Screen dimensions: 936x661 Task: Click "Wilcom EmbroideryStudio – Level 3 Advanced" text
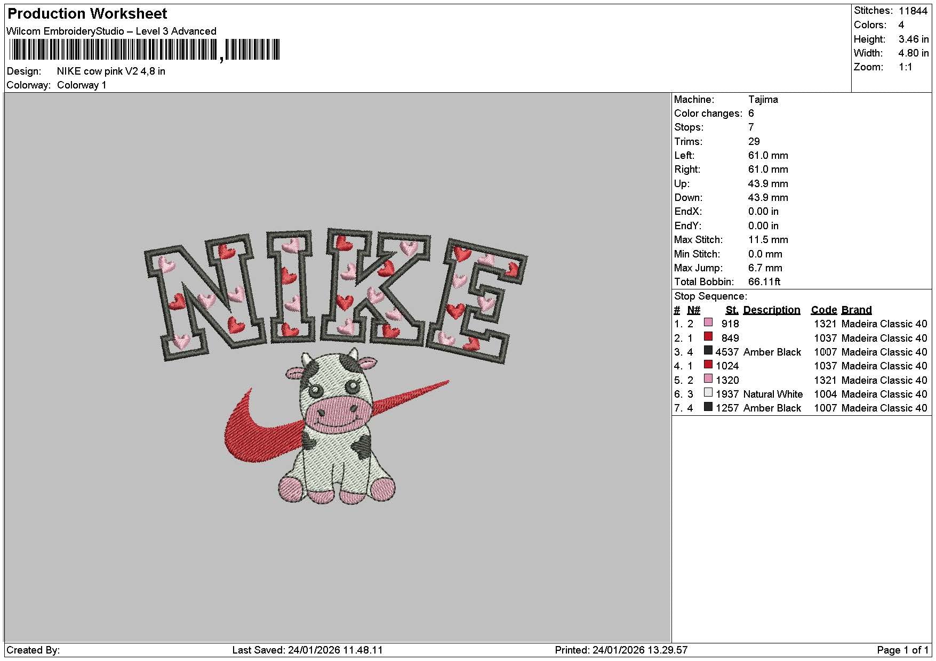point(111,31)
